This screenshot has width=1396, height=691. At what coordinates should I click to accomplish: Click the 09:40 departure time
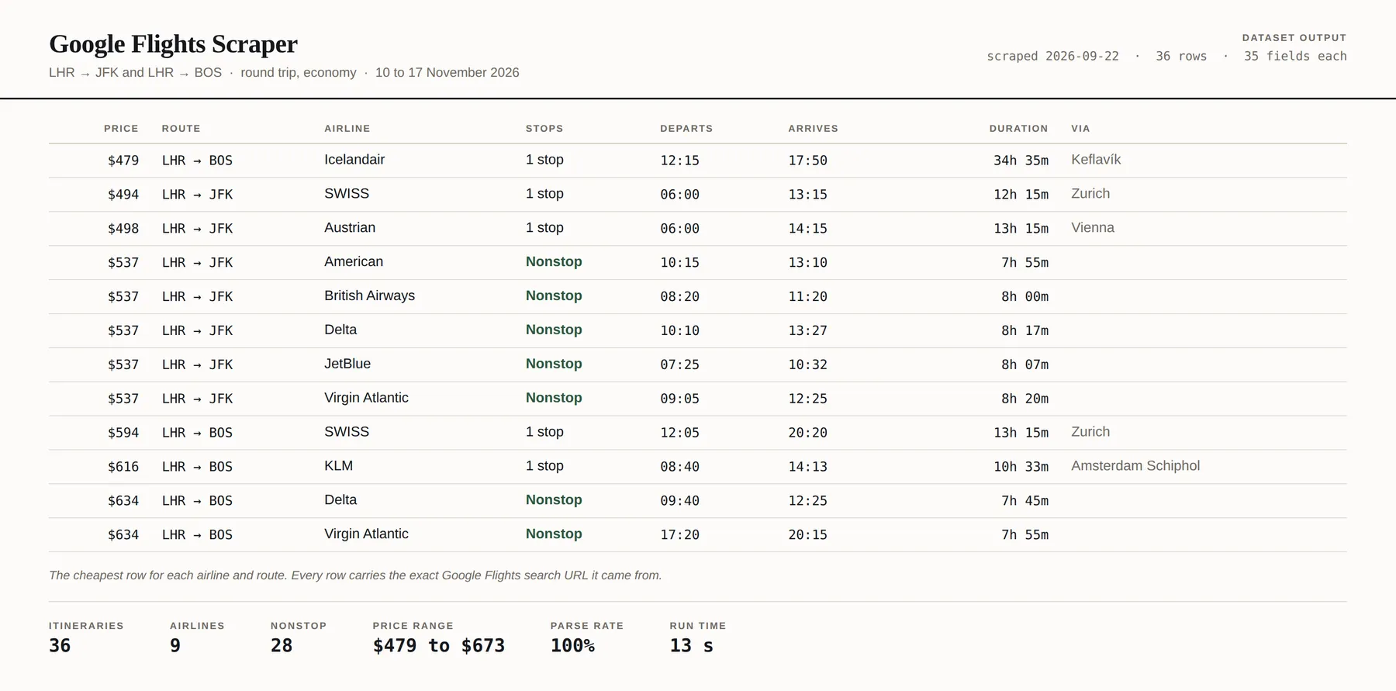(x=679, y=501)
